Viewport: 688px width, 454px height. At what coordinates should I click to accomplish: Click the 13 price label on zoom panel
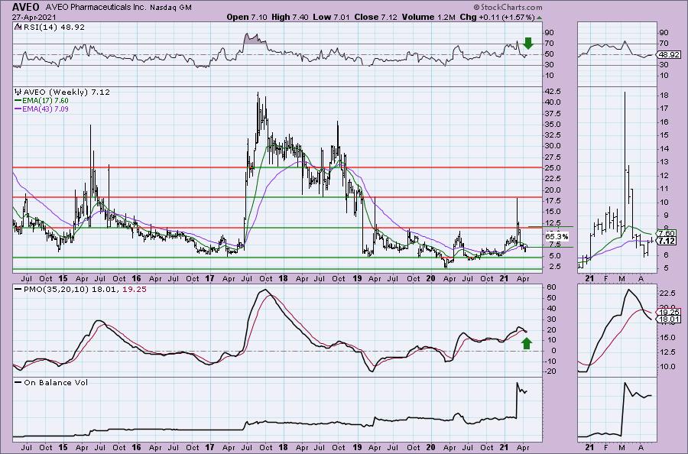point(663,162)
